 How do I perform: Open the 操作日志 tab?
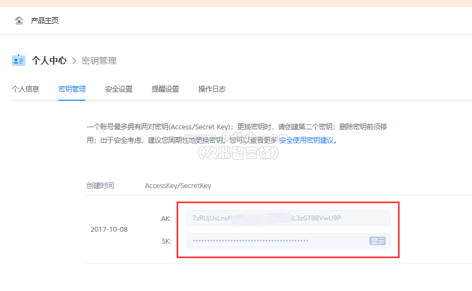tap(212, 89)
